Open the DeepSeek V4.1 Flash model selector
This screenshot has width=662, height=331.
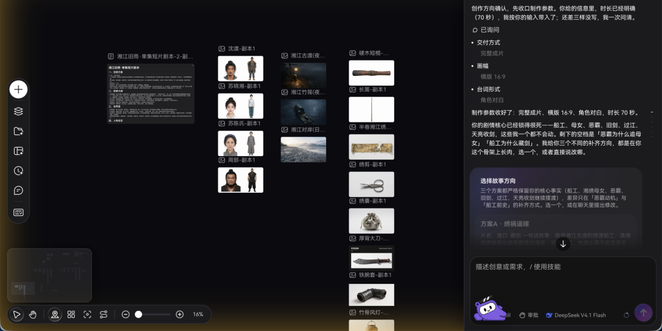(576, 315)
